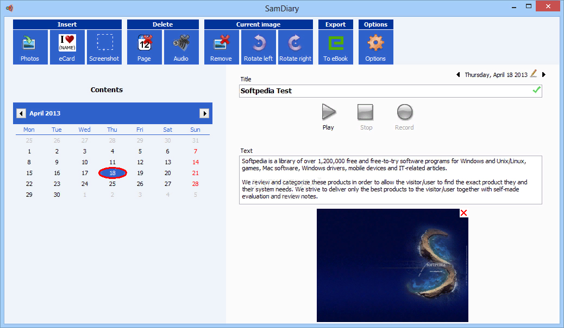
Task: Stop the audio playback
Action: [x=366, y=117]
